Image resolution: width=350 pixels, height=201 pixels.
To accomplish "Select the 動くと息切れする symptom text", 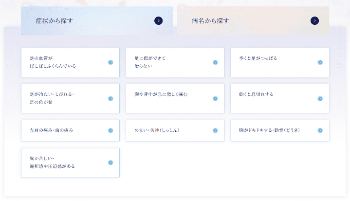I will (x=256, y=94).
